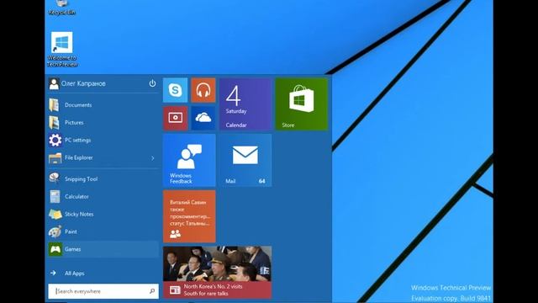Click the Search everywhere field
The width and height of the screenshot is (538, 303).
(103, 291)
